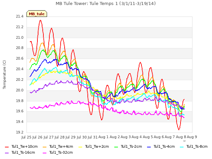Click the 21.0 y-axis tick label

click(x=20, y=37)
